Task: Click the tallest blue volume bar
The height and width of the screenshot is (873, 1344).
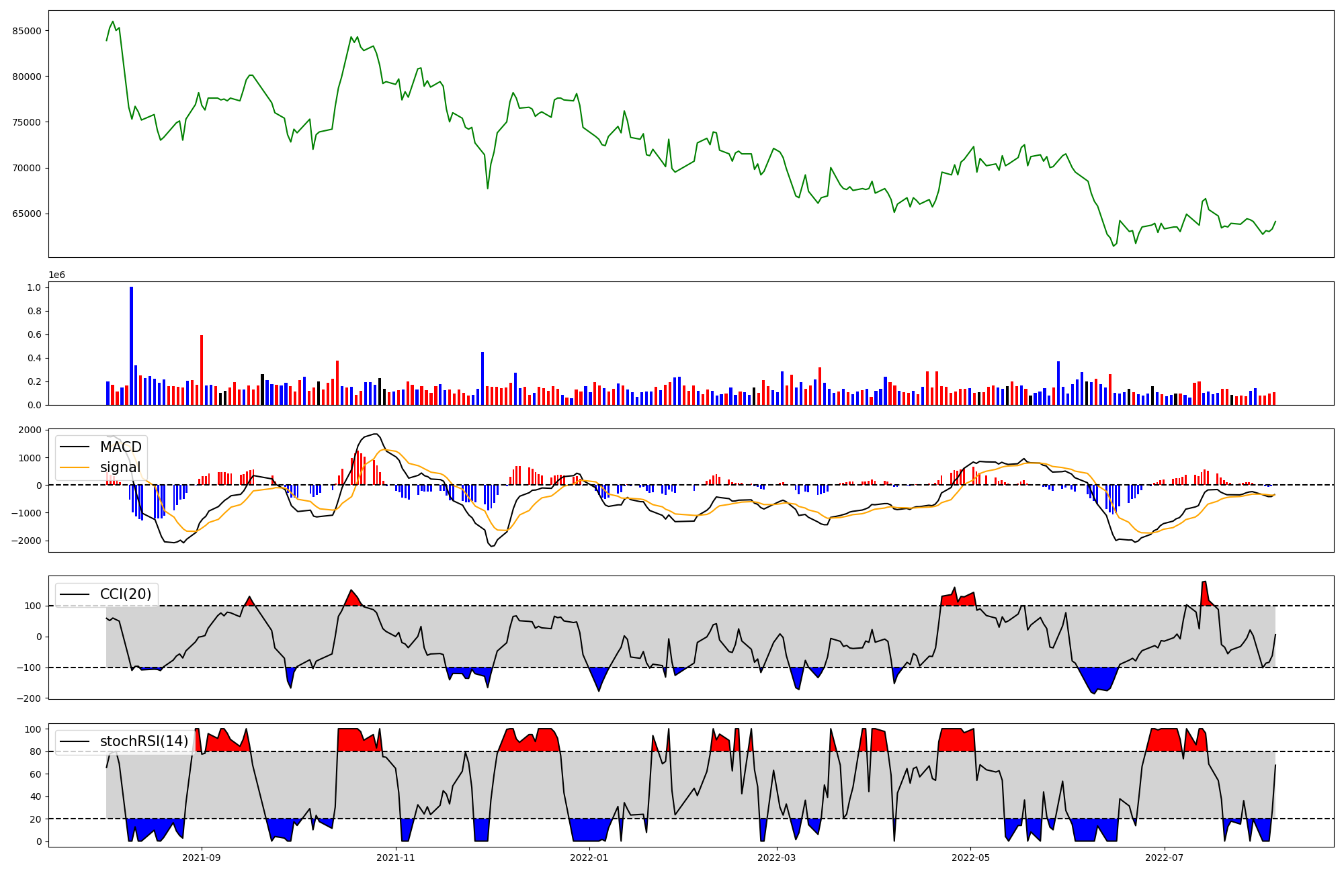Action: coord(131,346)
